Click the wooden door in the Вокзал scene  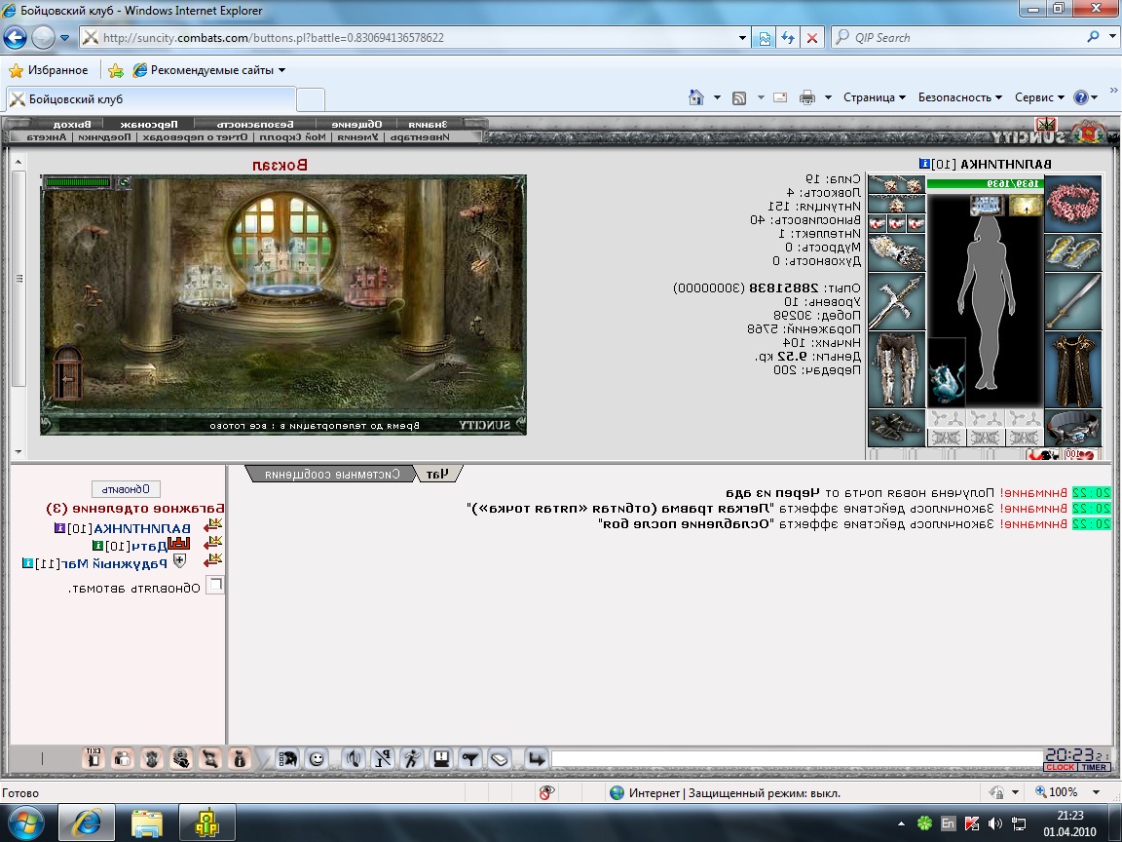tap(68, 372)
